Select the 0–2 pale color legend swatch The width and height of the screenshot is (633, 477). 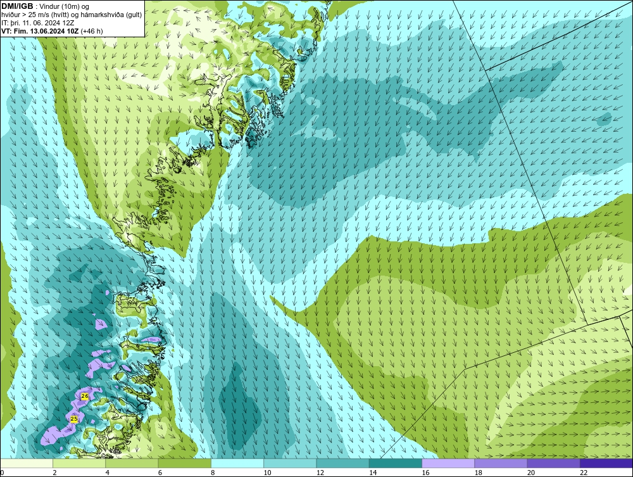click(26, 463)
